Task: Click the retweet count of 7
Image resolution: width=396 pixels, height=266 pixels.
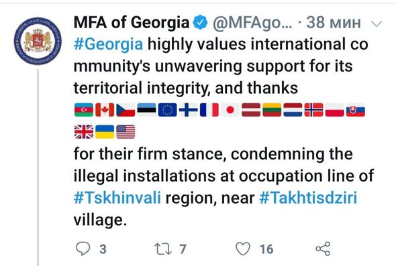Action: (183, 249)
